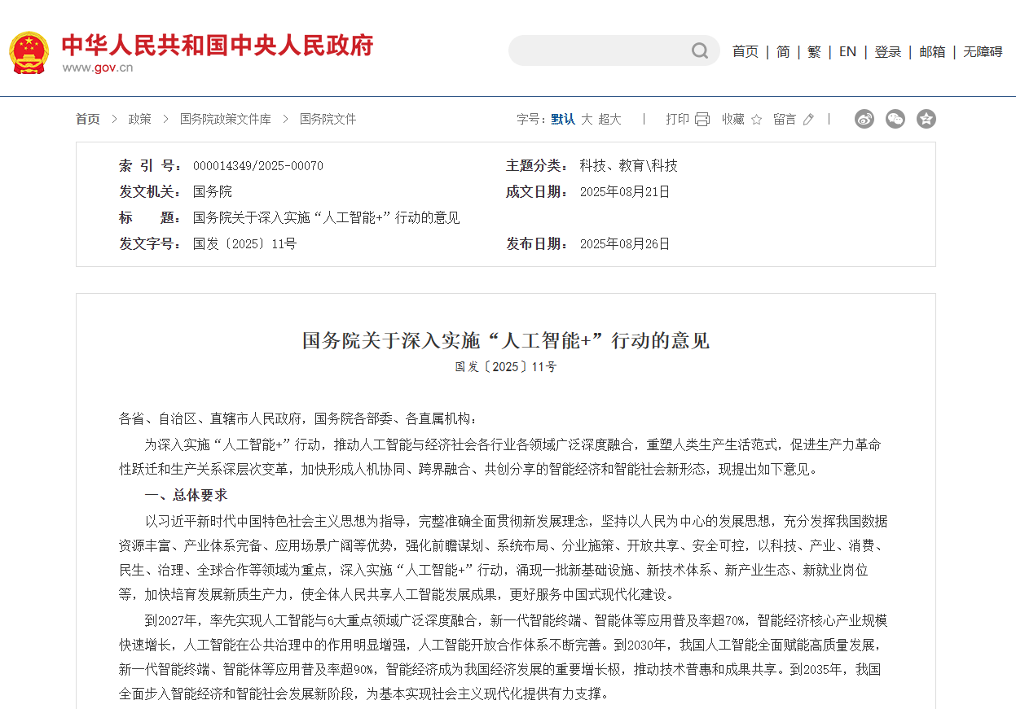Image resolution: width=1016 pixels, height=709 pixels.
Task: Select the 超大 font size
Action: pyautogui.click(x=610, y=119)
